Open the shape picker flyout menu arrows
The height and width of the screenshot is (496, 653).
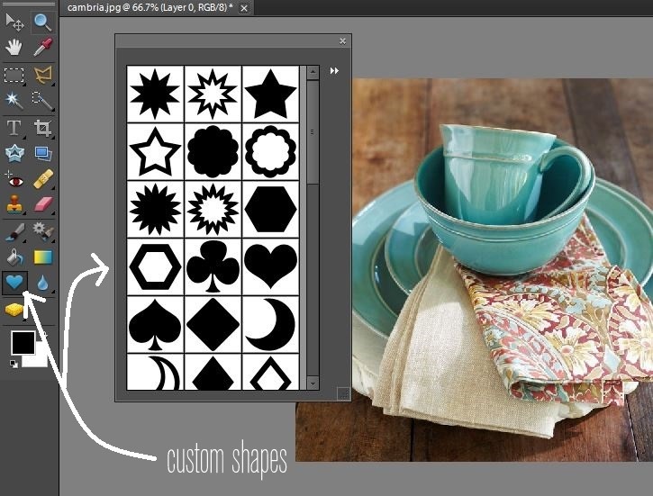[x=334, y=71]
